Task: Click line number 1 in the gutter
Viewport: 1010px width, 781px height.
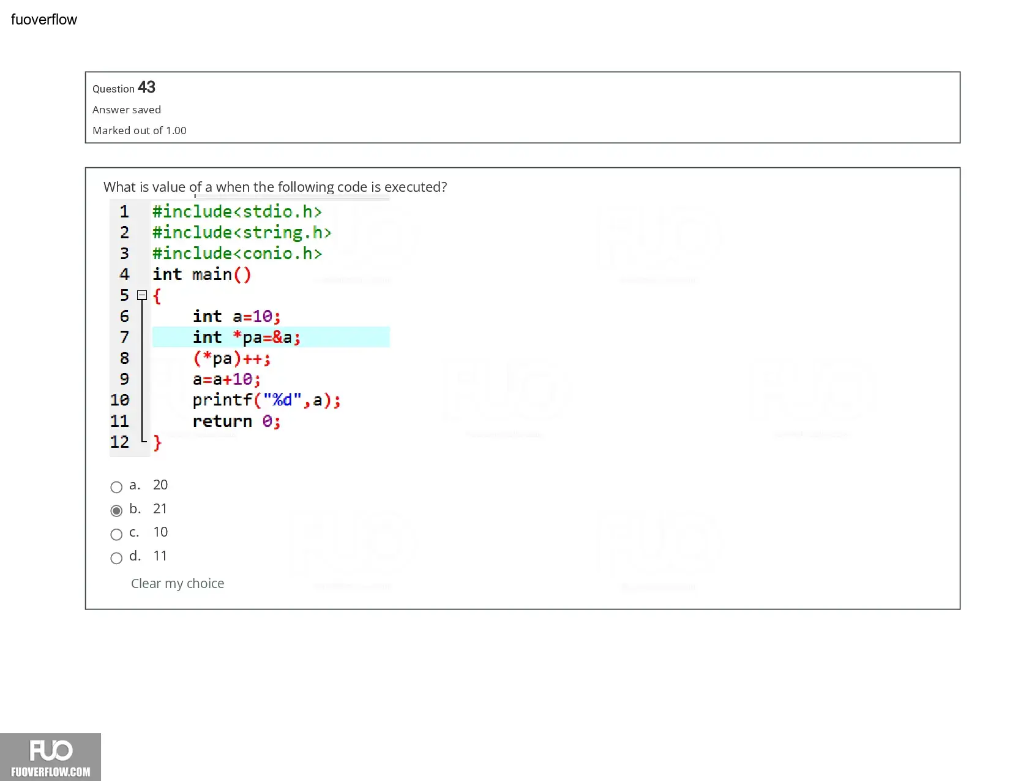Action: (x=124, y=212)
